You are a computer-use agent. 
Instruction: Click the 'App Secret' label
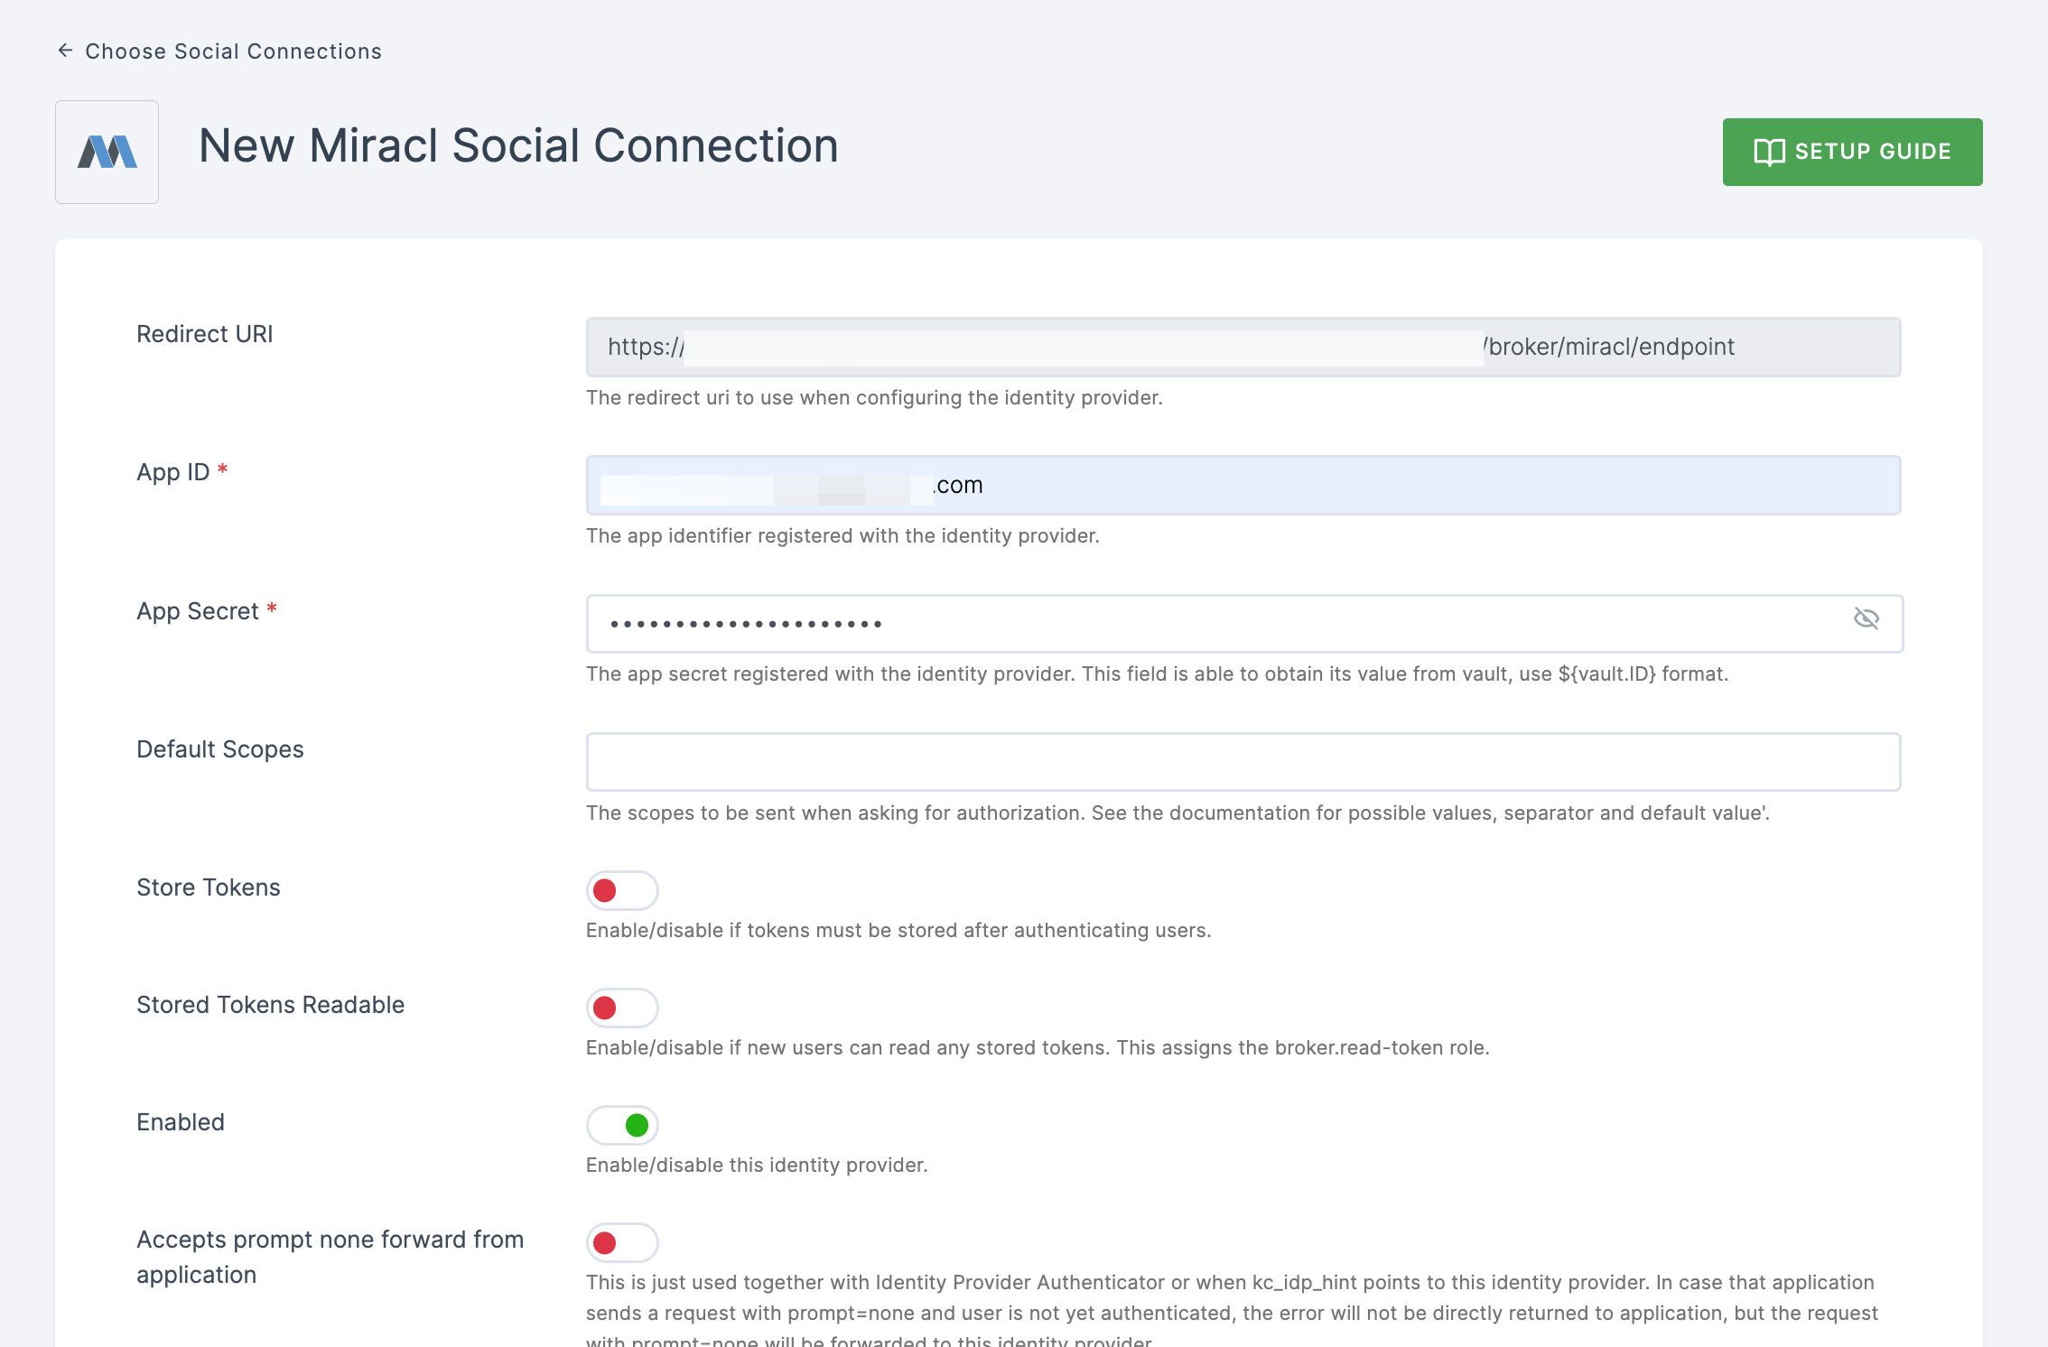point(198,611)
